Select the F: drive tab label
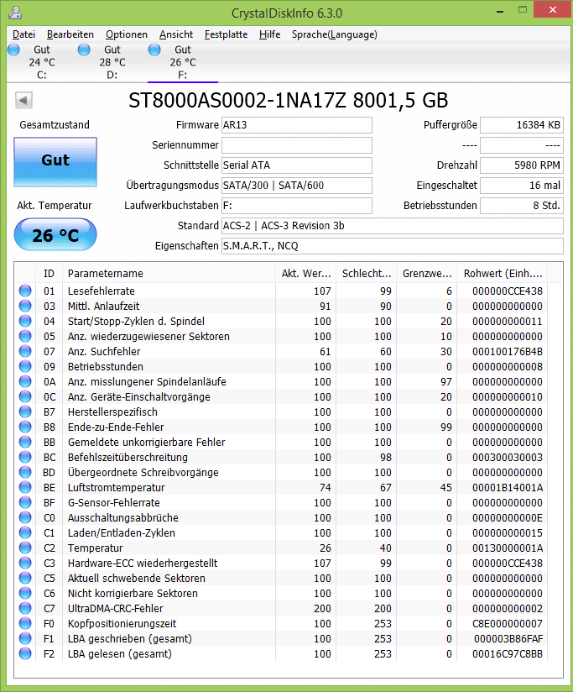The image size is (573, 692). click(x=183, y=75)
